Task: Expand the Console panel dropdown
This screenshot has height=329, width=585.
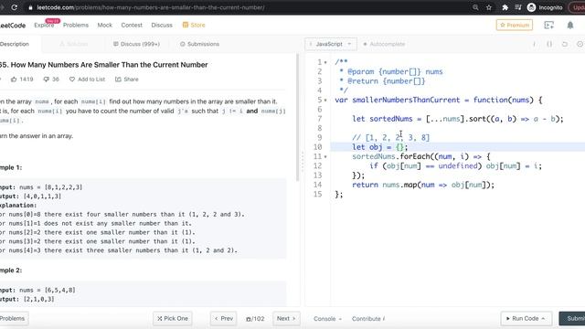Action: (327, 319)
